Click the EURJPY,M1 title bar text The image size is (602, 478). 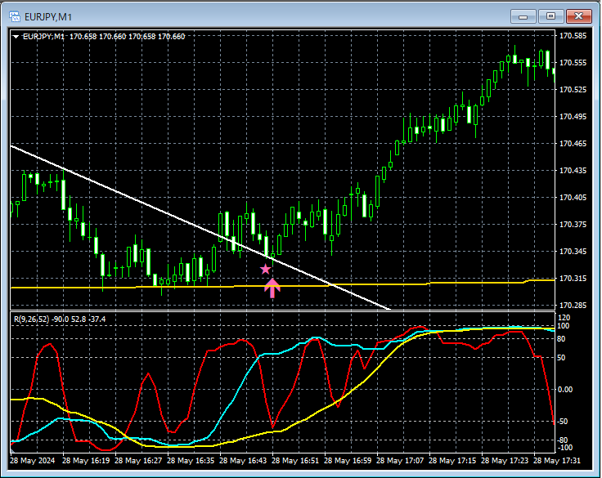coord(48,17)
